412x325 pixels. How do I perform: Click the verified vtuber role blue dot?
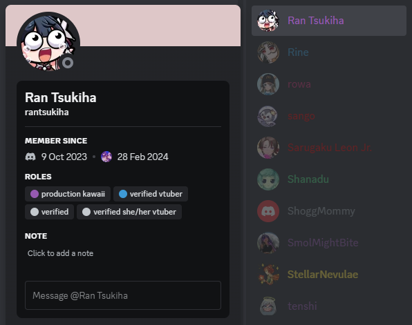(123, 194)
